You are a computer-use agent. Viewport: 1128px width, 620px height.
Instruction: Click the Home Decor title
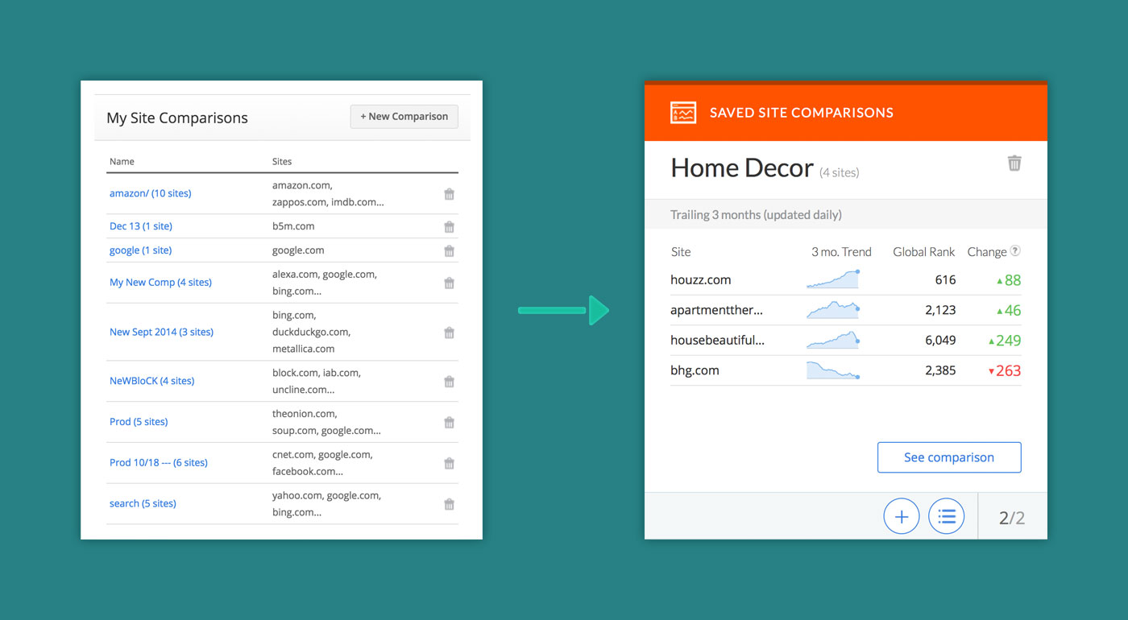click(x=742, y=167)
